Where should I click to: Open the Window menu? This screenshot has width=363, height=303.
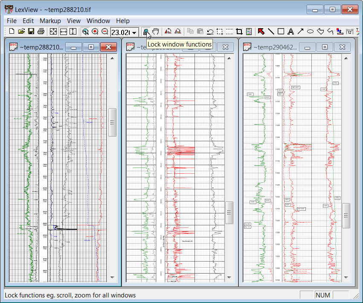pos(98,21)
